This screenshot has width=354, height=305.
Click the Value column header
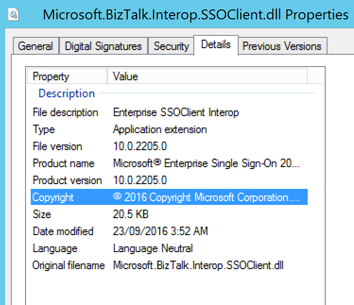[x=207, y=76]
